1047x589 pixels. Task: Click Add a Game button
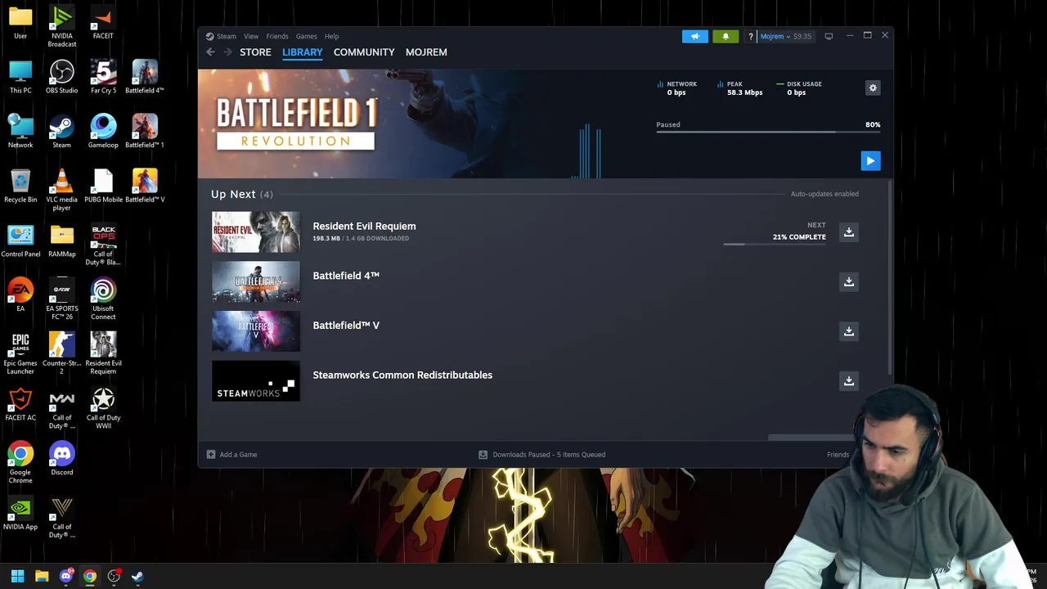tap(231, 455)
